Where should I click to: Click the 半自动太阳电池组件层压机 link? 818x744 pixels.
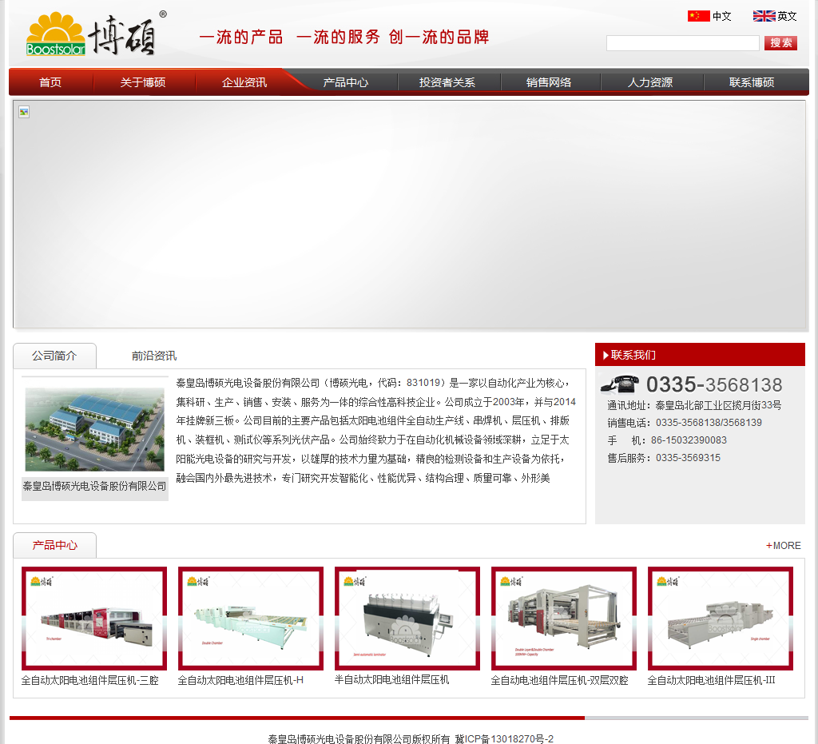(x=391, y=680)
